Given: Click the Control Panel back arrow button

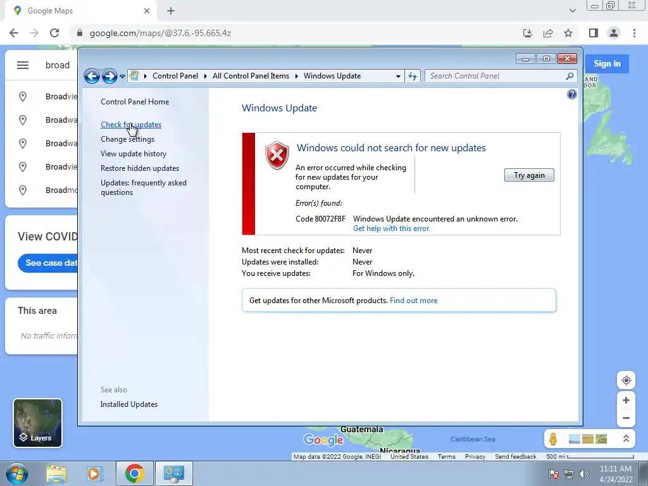Looking at the screenshot, I should [x=92, y=76].
